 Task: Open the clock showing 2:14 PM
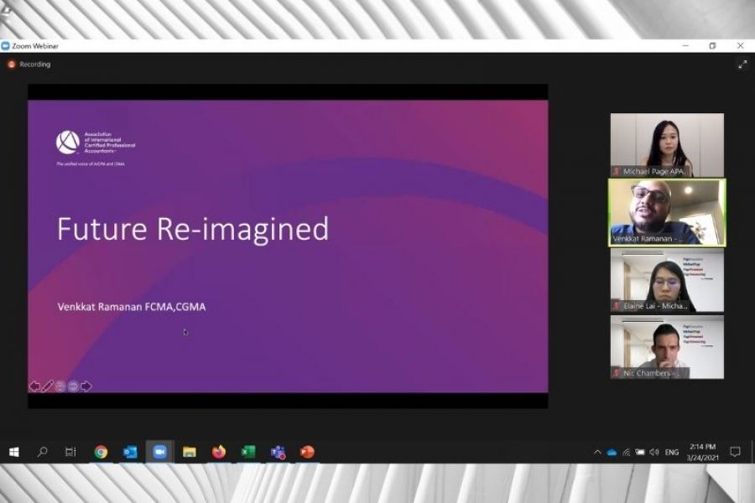702,452
